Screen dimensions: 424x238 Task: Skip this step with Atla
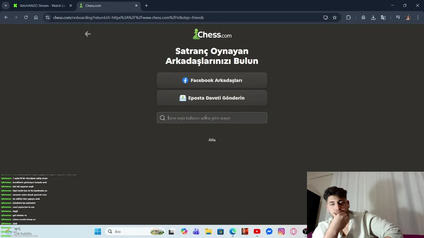[212, 140]
